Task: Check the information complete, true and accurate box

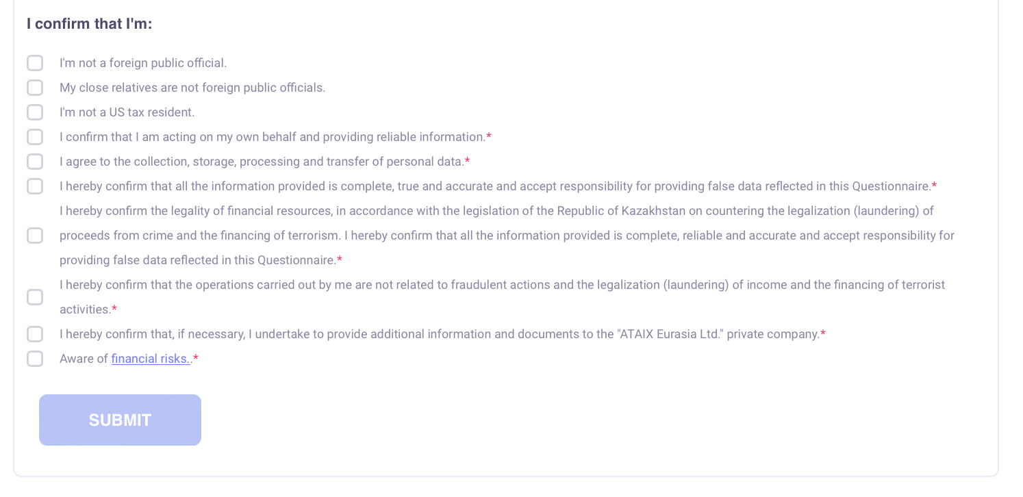Action: pos(35,186)
